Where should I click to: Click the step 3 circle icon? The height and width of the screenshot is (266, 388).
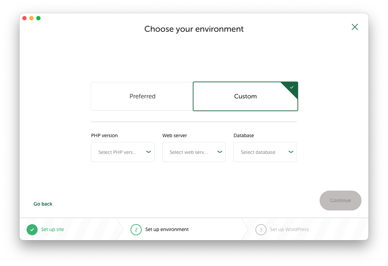[261, 230]
